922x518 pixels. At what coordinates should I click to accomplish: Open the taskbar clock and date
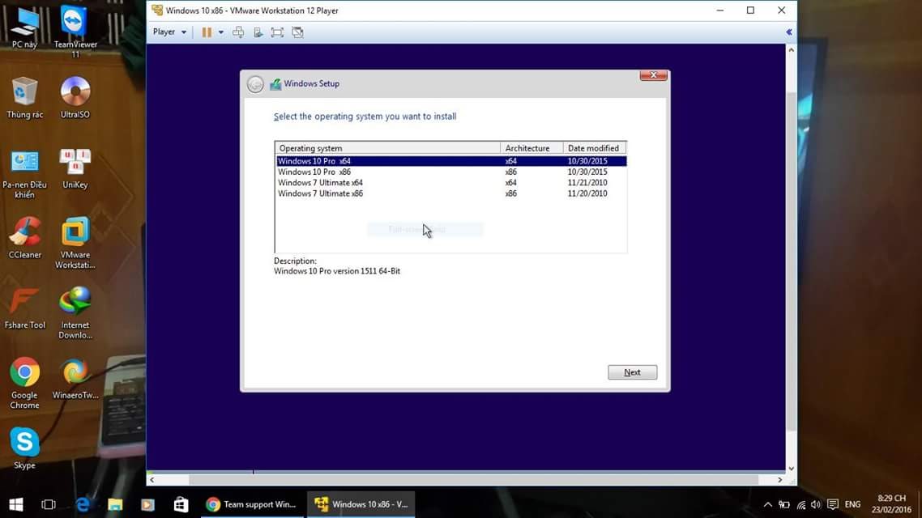point(891,504)
